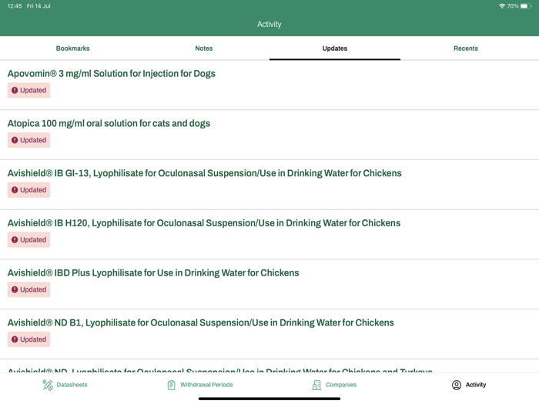
Task: Tap the 70% battery percentage text
Action: 513,6
